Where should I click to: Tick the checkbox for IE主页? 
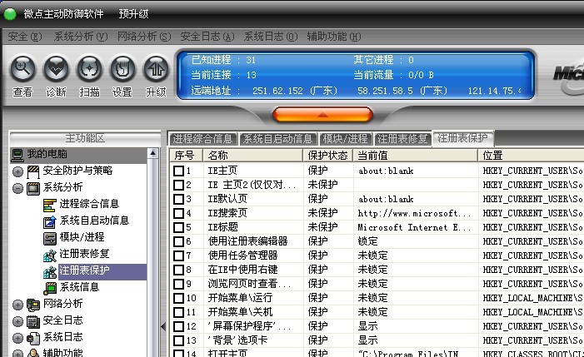click(179, 171)
